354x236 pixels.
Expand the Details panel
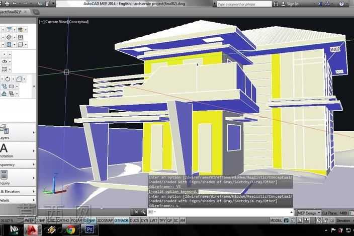coord(34,200)
